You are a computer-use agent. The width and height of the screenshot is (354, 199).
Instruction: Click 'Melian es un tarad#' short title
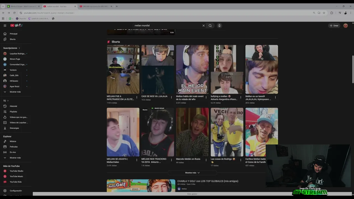[x=258, y=98]
